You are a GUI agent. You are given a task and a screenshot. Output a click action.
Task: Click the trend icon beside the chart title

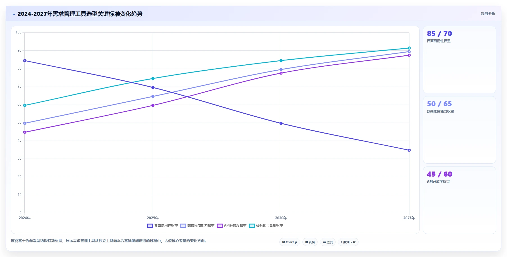13,14
